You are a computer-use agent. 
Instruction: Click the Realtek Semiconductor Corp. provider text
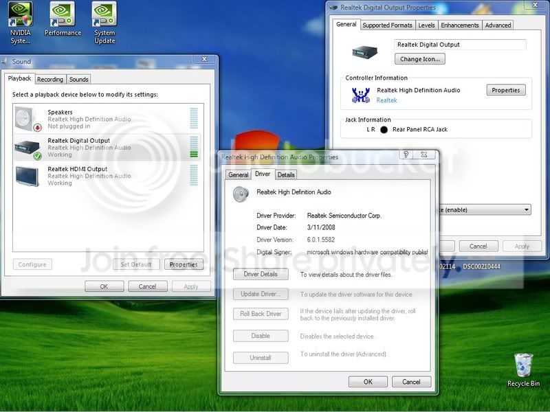pos(344,216)
